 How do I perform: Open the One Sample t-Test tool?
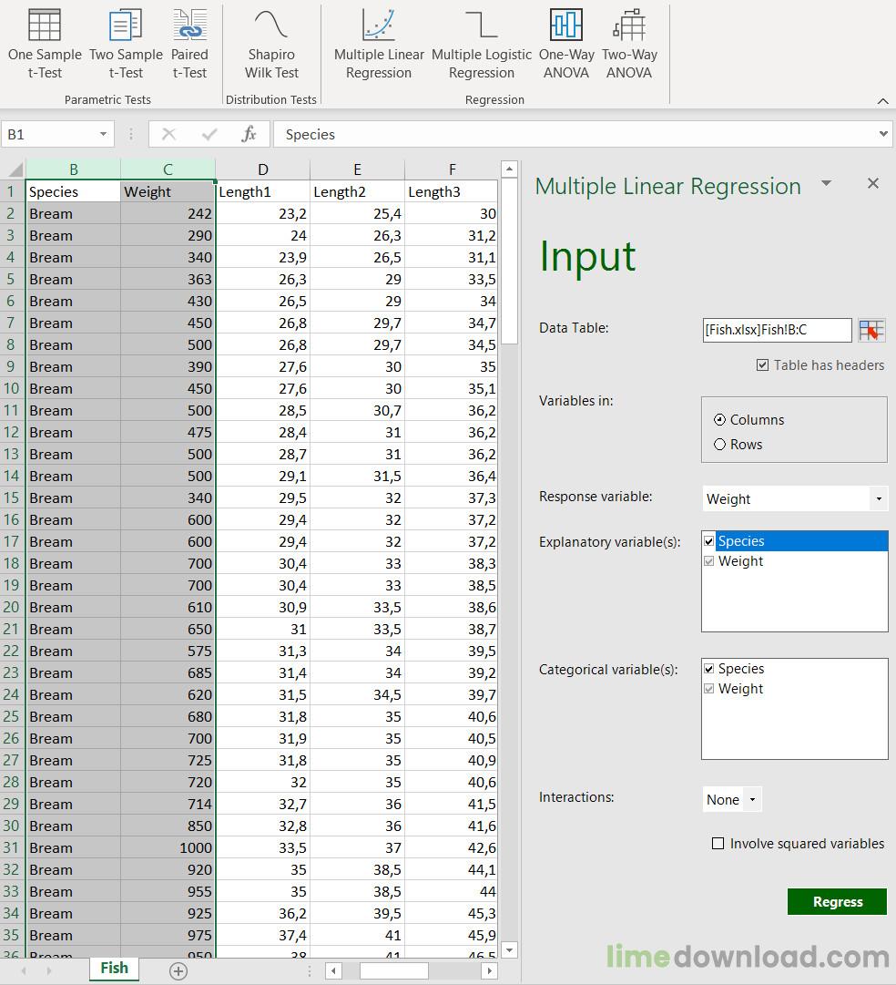click(x=45, y=44)
